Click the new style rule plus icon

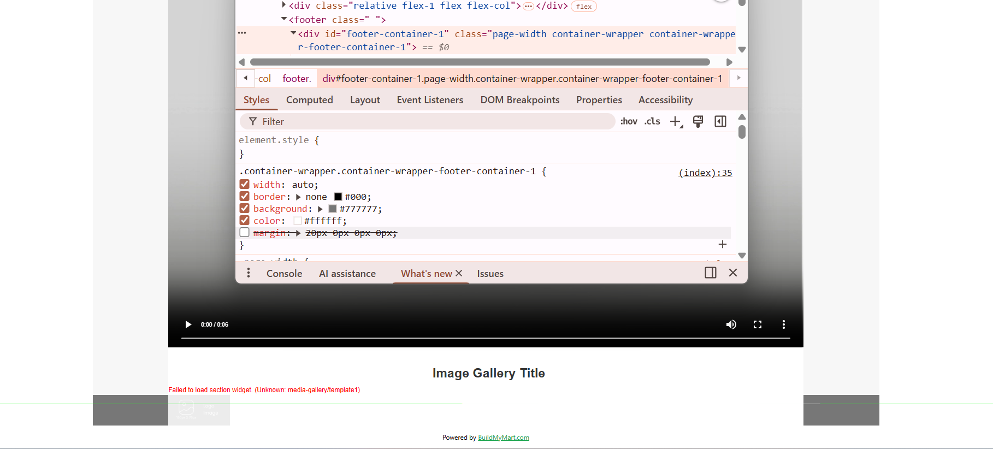(x=676, y=122)
